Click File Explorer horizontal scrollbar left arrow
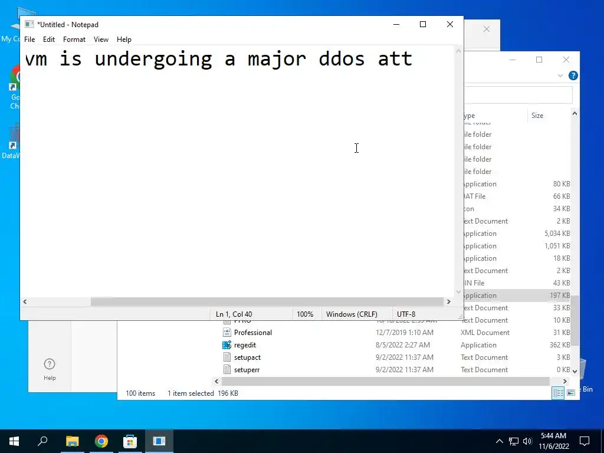Viewport: 604px width, 453px height. [x=216, y=381]
